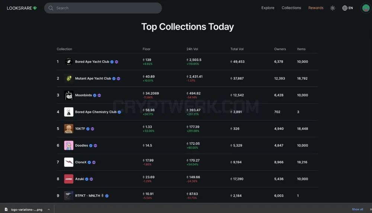Open the Explore menu
This screenshot has height=213, width=372.
click(267, 8)
